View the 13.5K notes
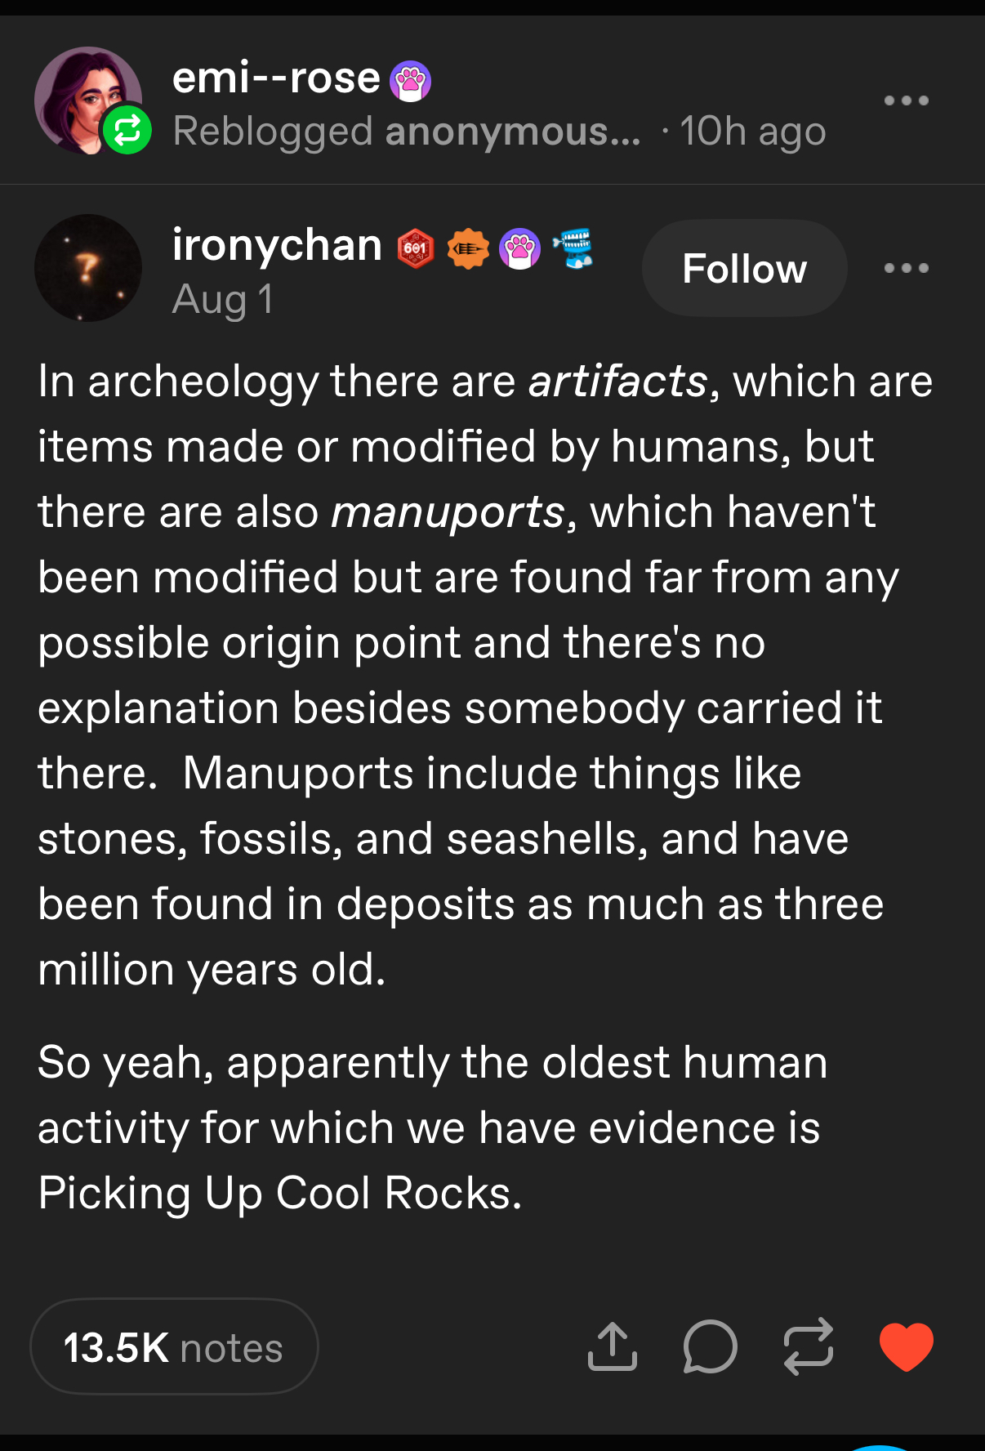Screen dimensions: 985x1451 click(x=173, y=1347)
